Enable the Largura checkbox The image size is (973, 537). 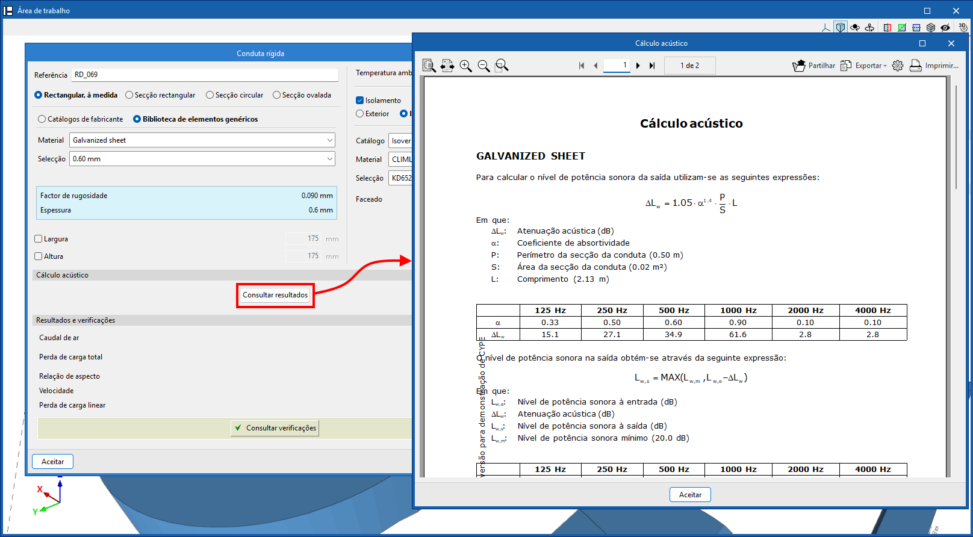tap(39, 239)
